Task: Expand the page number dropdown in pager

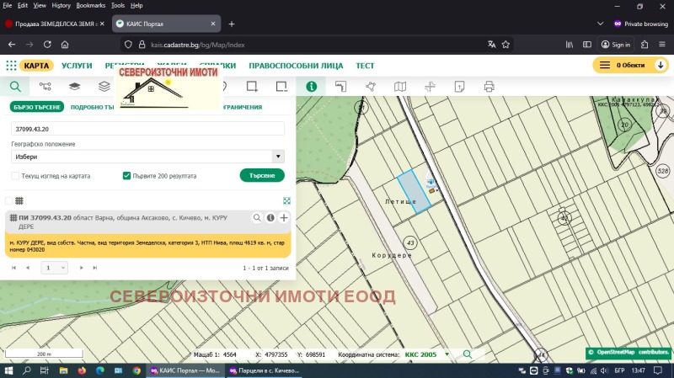Action: [x=54, y=267]
